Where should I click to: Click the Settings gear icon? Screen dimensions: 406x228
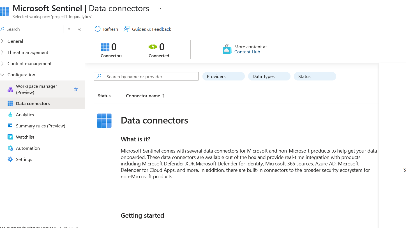coord(10,159)
